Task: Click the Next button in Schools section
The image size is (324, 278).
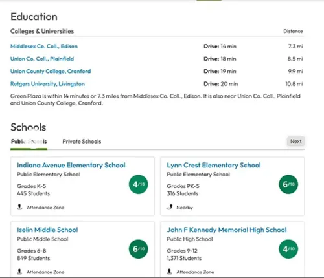Action: (x=295, y=141)
